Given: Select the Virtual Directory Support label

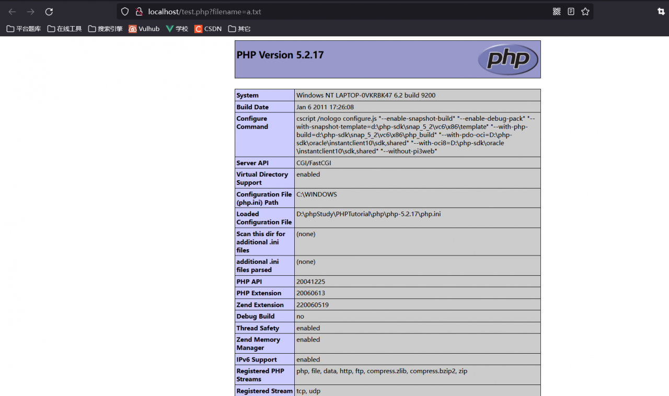Looking at the screenshot, I should 262,179.
